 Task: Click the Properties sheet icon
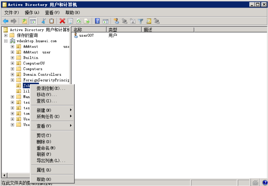tap(70, 21)
